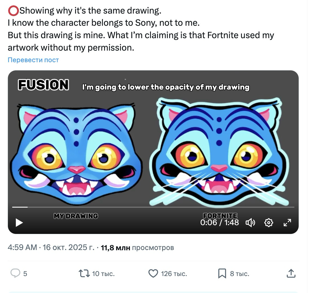Click the left cat labeled "My Drawing"
Image resolution: width=317 pixels, height=293 pixels.
(76, 153)
